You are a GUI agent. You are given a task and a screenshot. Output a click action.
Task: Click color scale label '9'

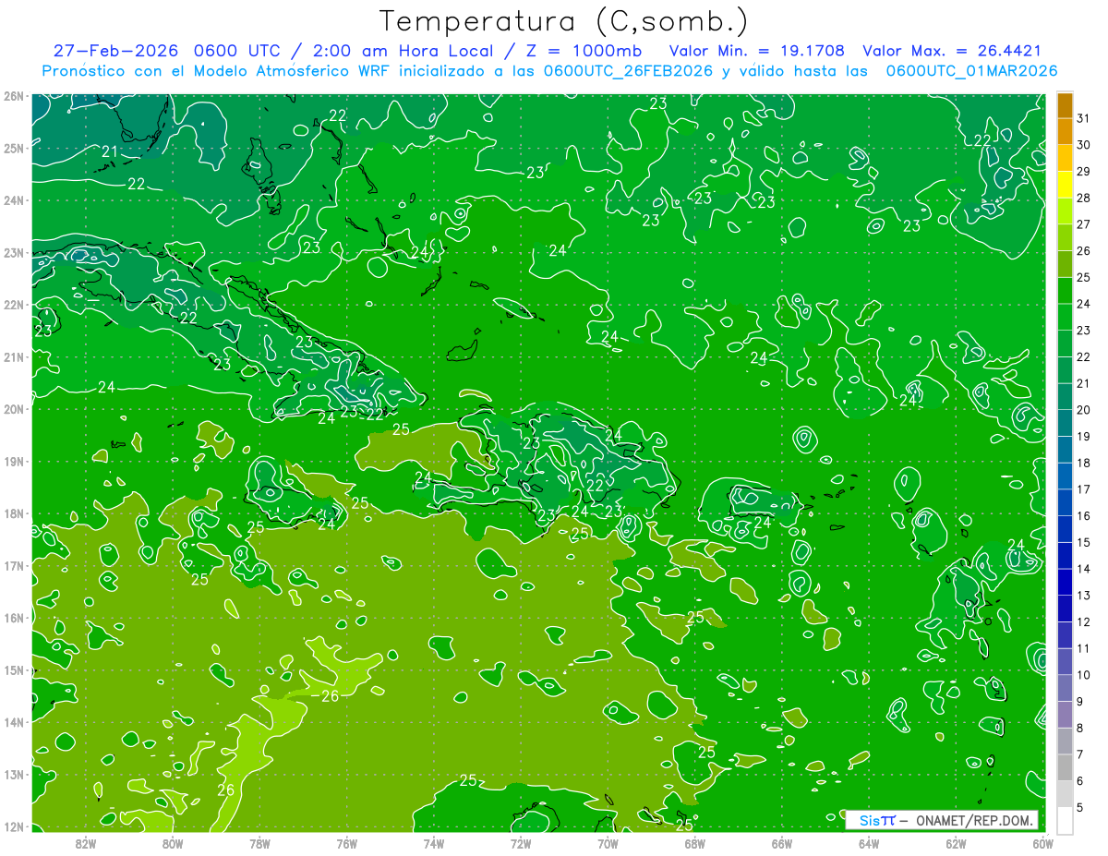(x=1080, y=702)
